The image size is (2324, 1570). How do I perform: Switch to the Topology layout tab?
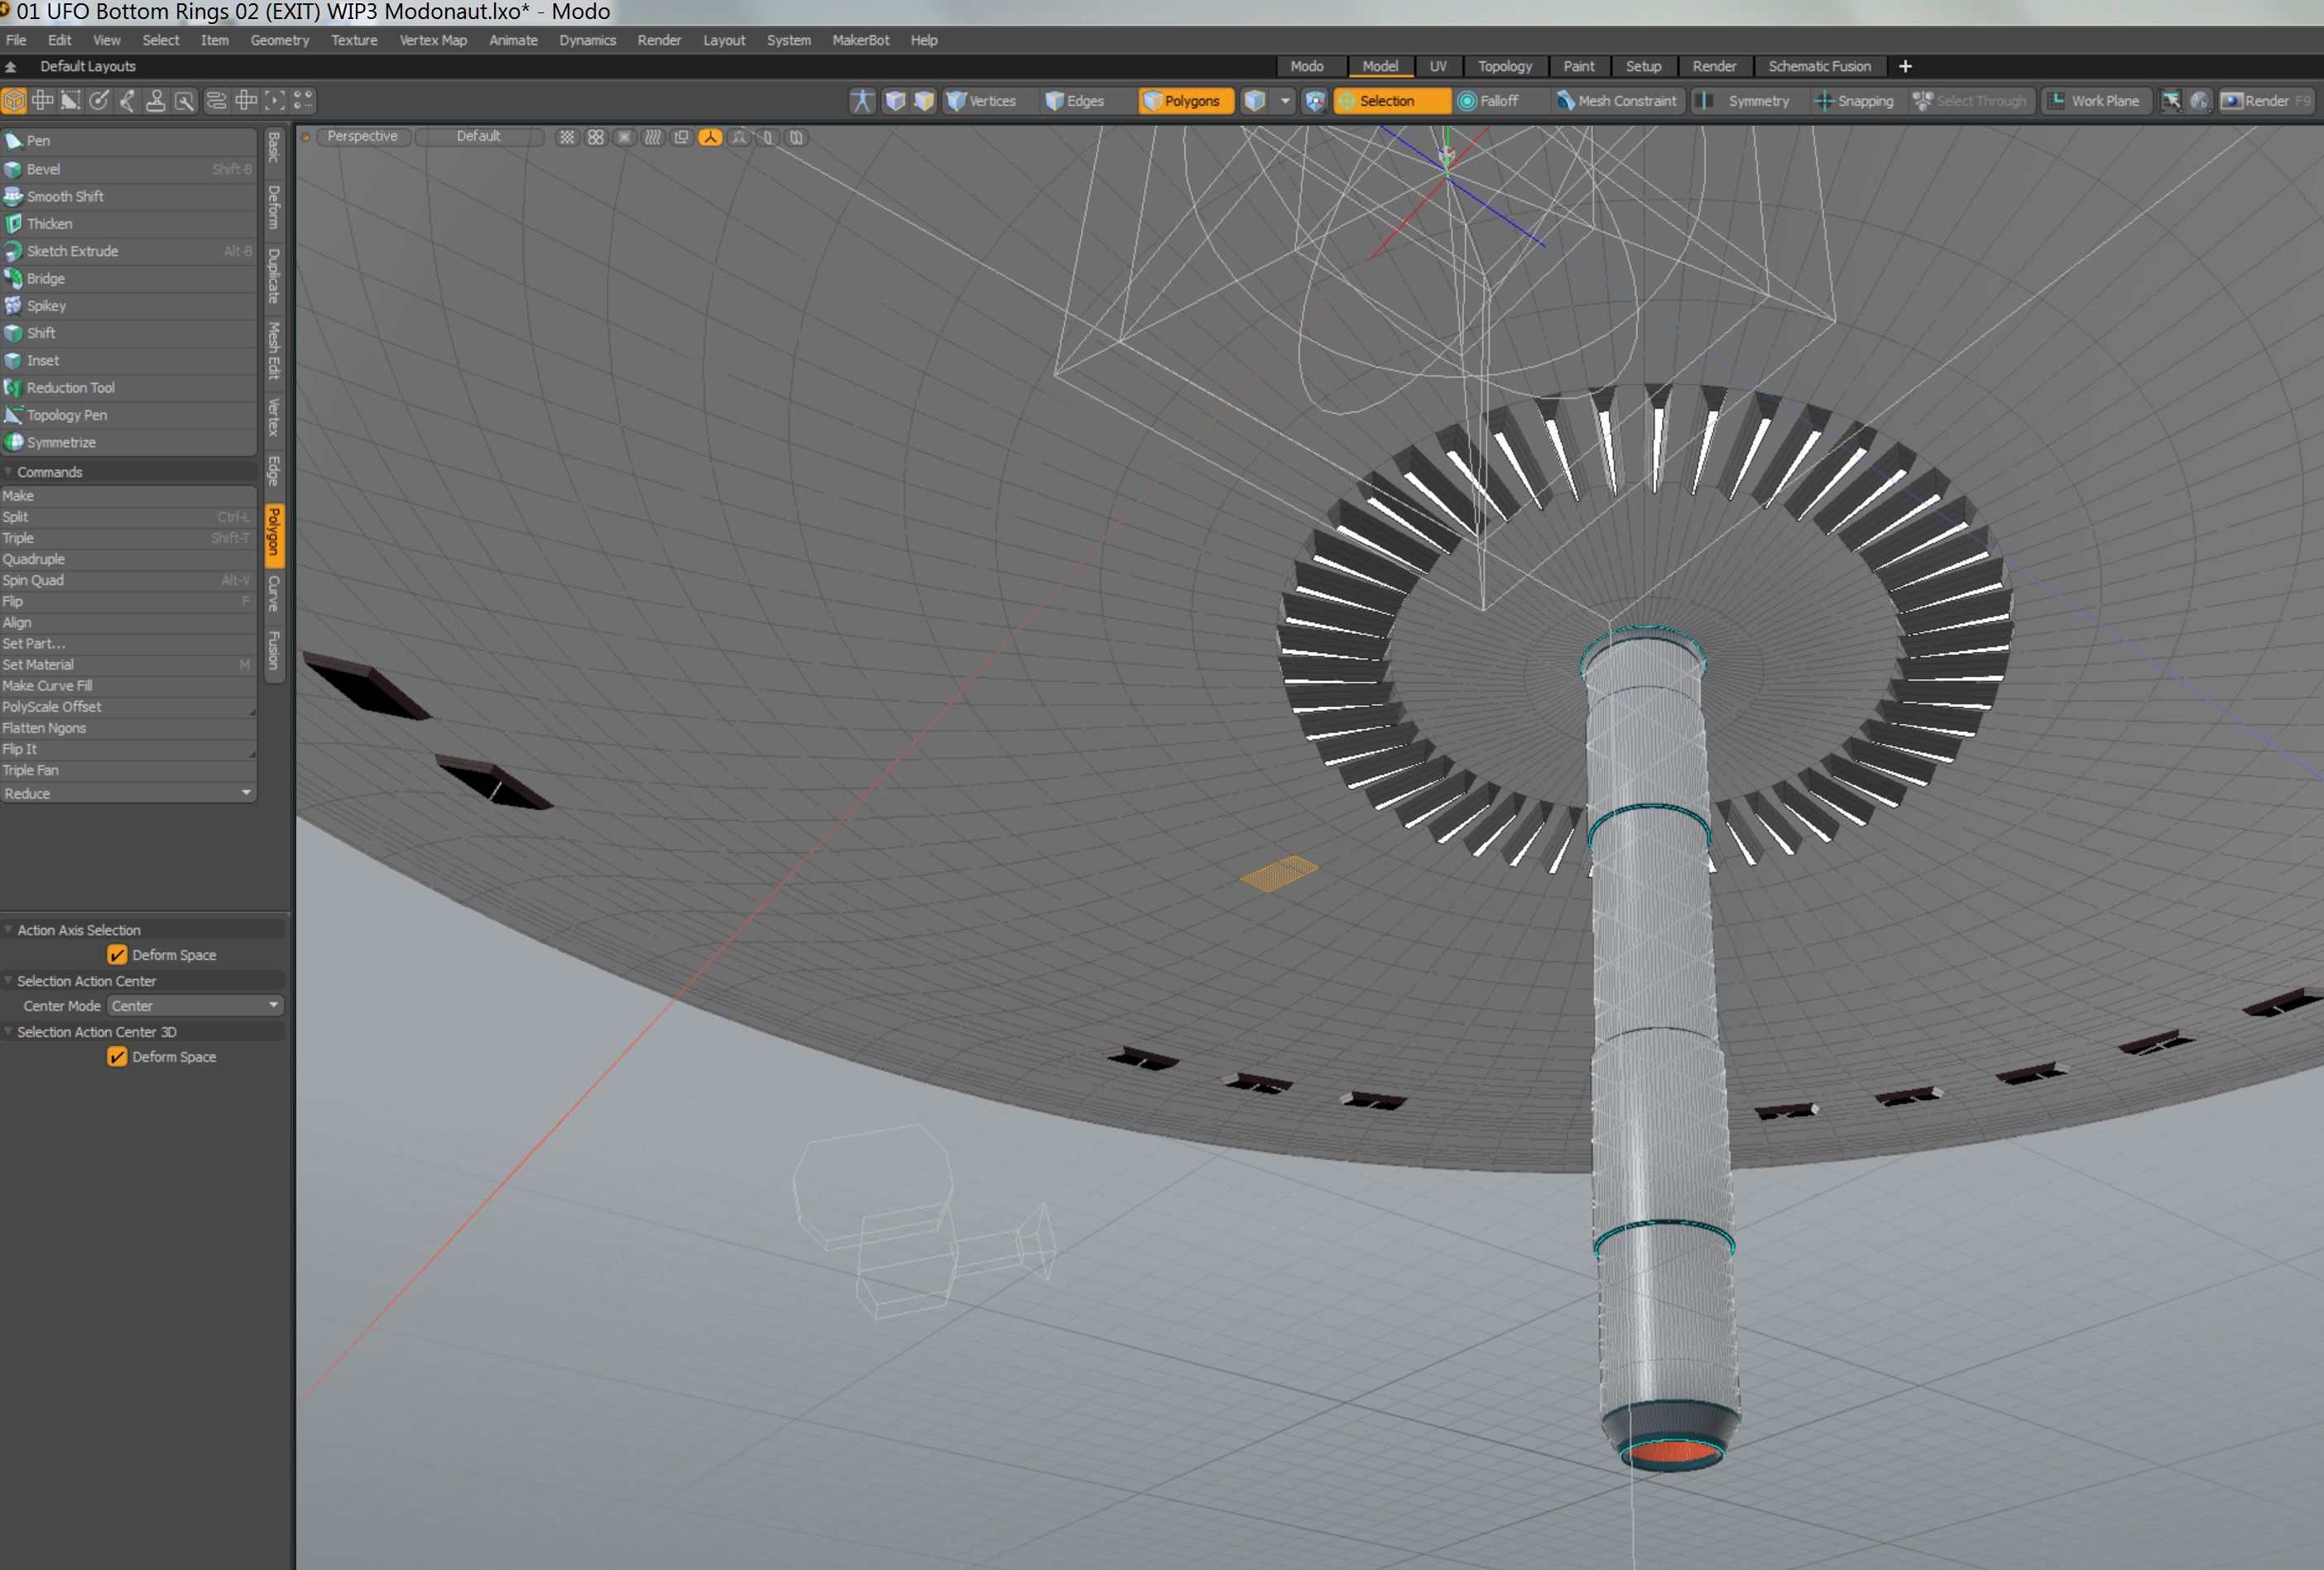pos(1504,66)
